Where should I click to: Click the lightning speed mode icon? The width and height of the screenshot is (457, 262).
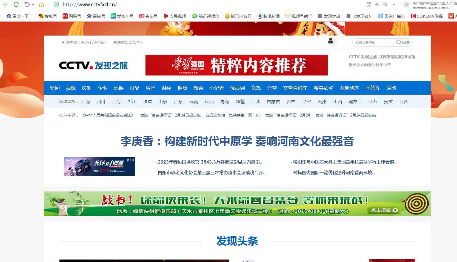377,4
